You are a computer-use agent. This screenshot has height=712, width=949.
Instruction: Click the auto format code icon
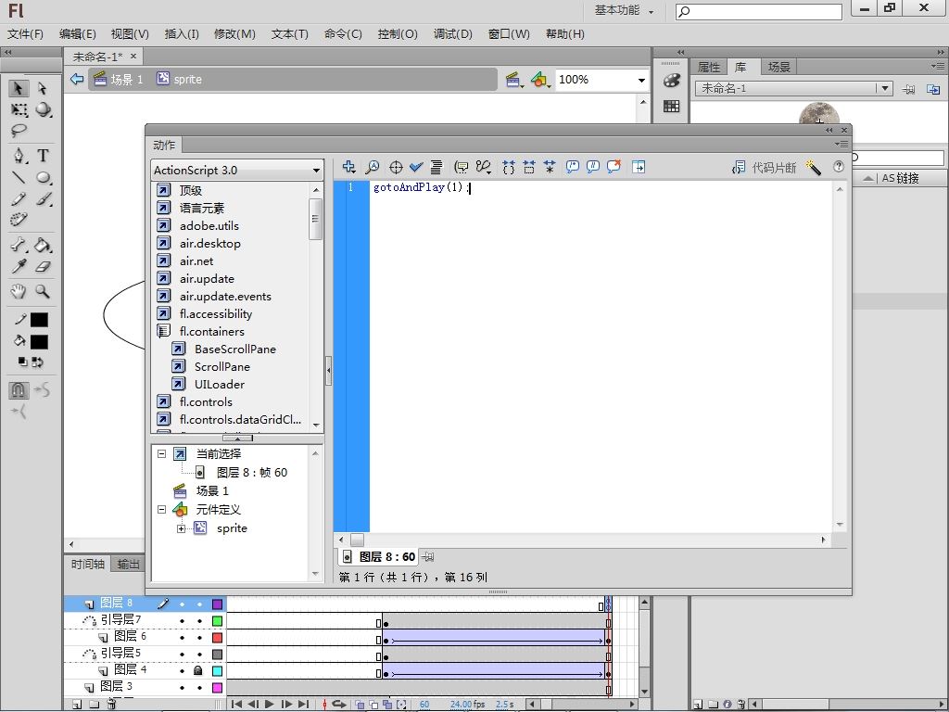tap(436, 168)
